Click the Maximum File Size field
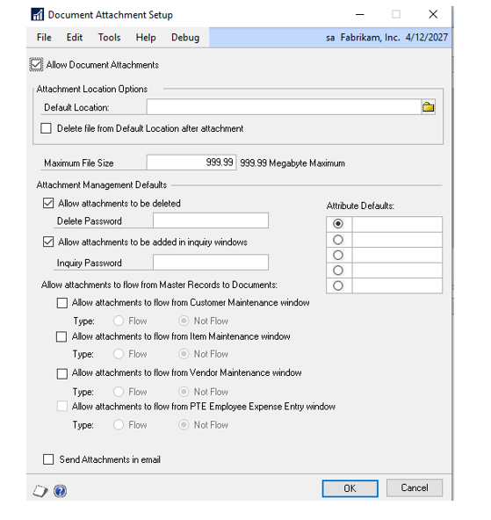Viewport: 491px width, 520px height. click(191, 162)
